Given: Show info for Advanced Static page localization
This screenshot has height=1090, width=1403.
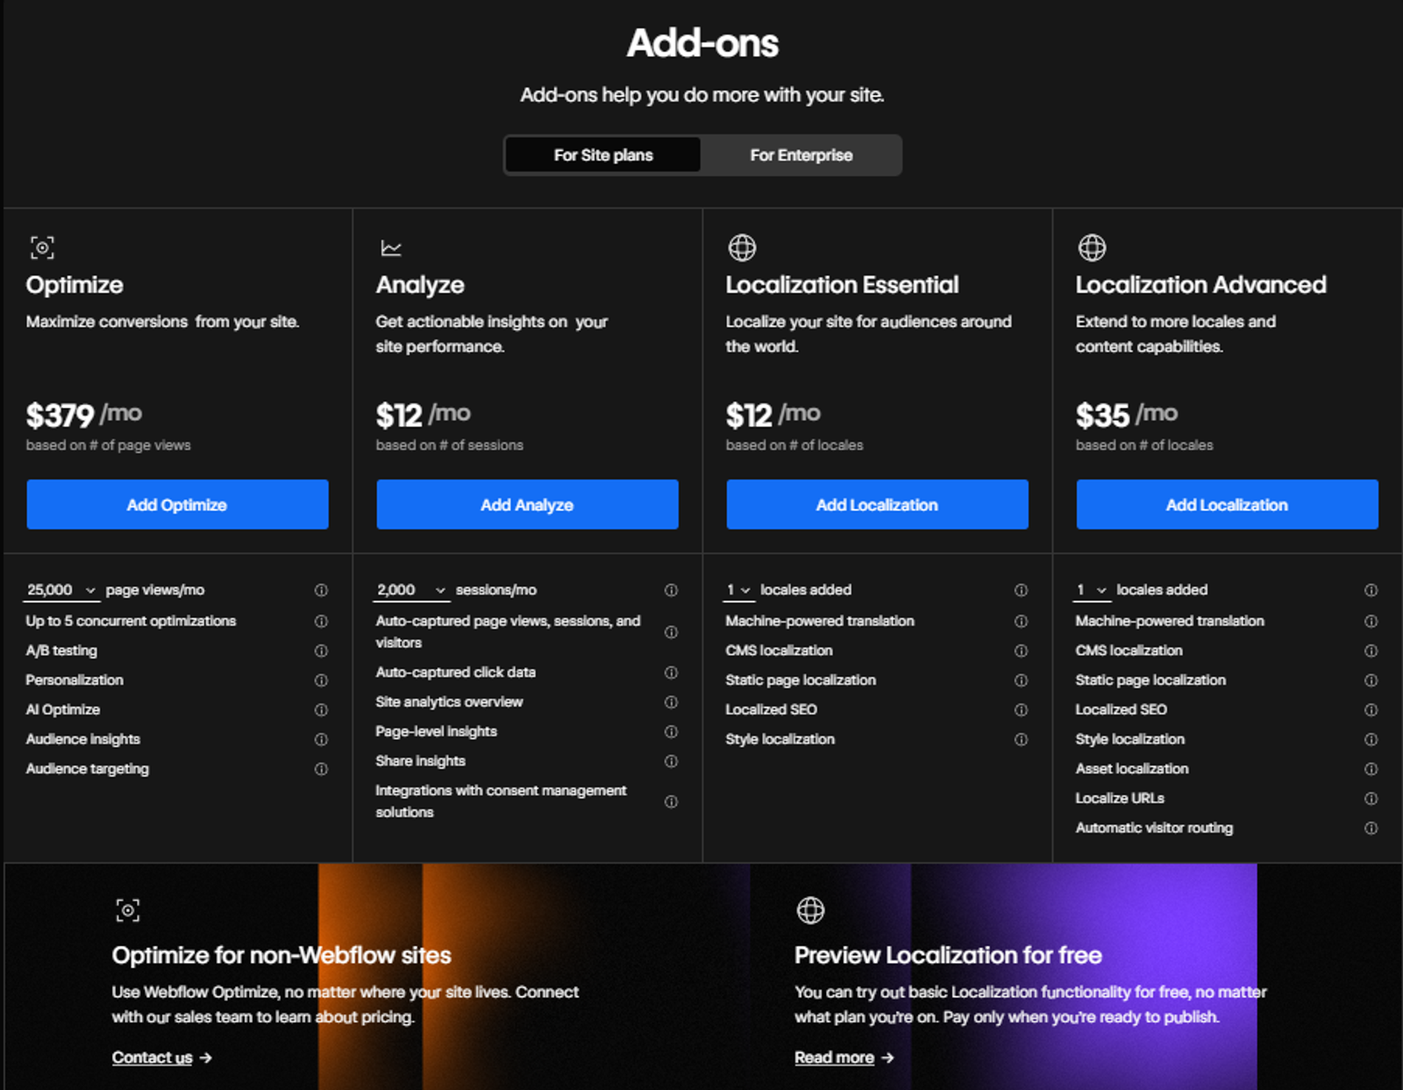Looking at the screenshot, I should [x=1371, y=680].
